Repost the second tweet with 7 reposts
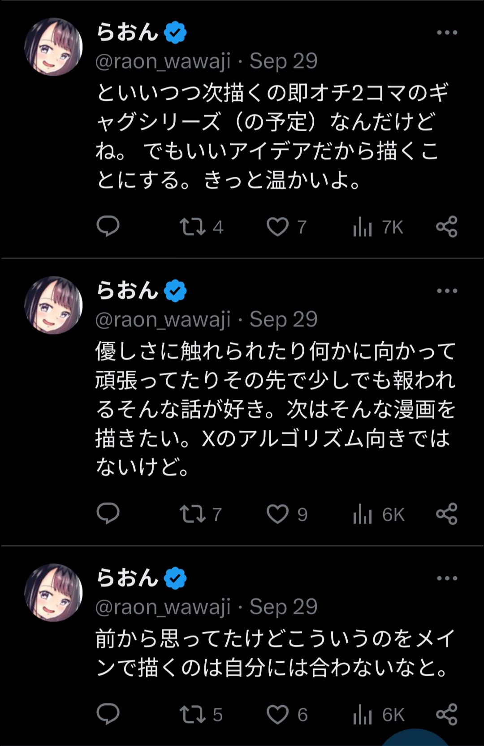Image resolution: width=484 pixels, height=746 pixels. 193,514
